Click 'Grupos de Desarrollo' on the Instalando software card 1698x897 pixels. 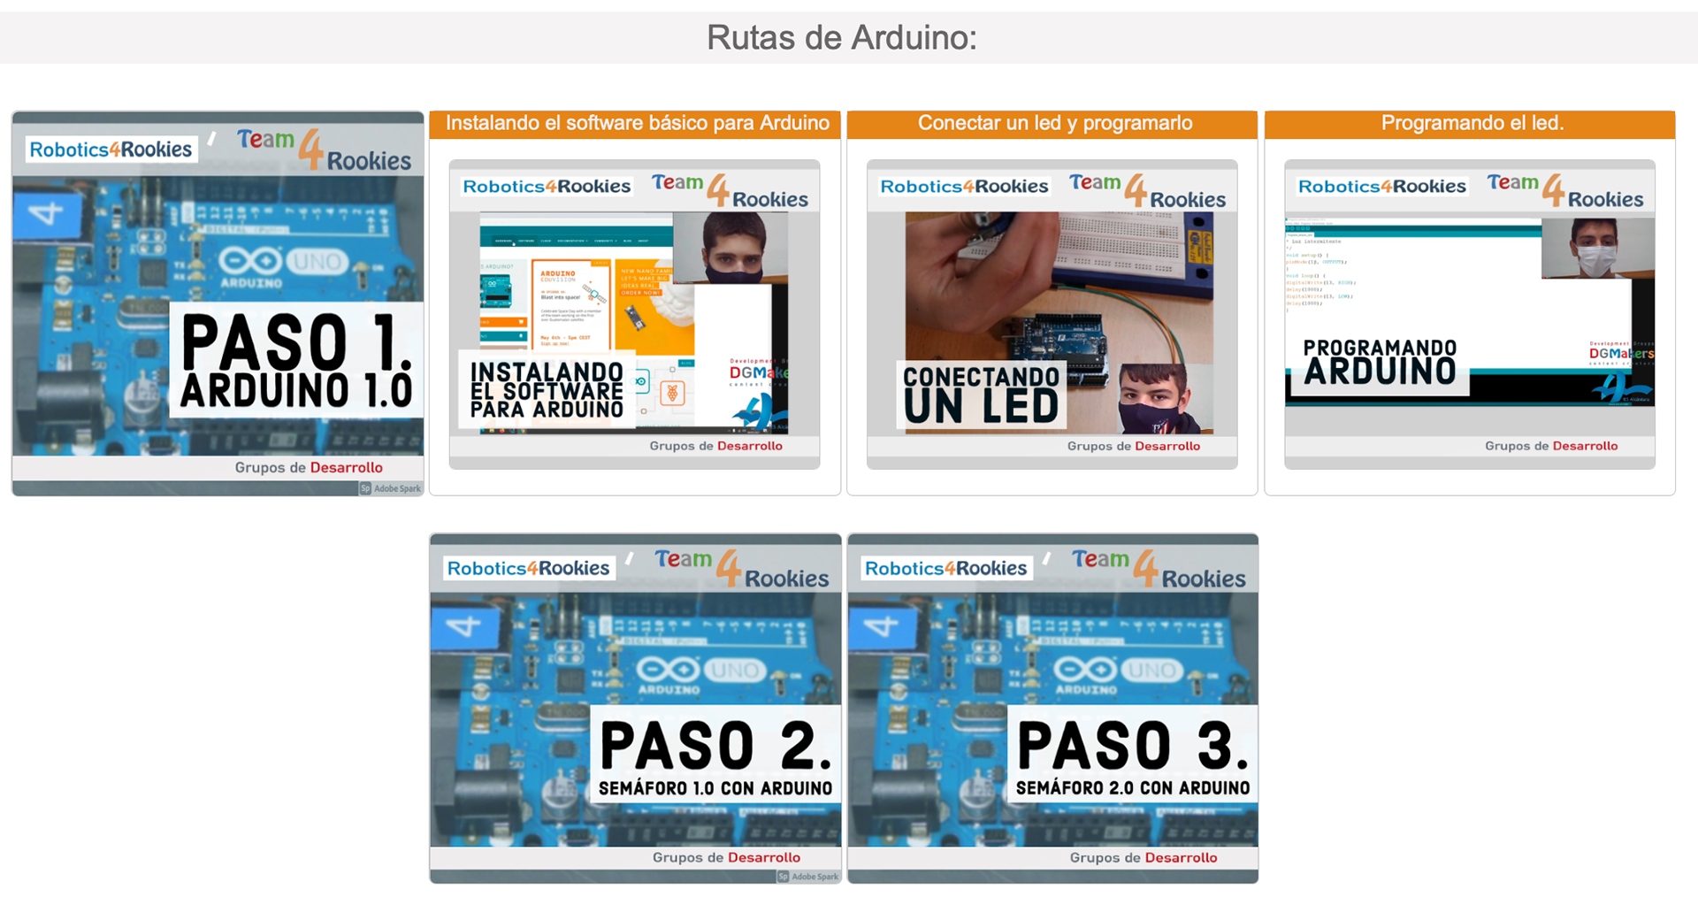tap(715, 446)
